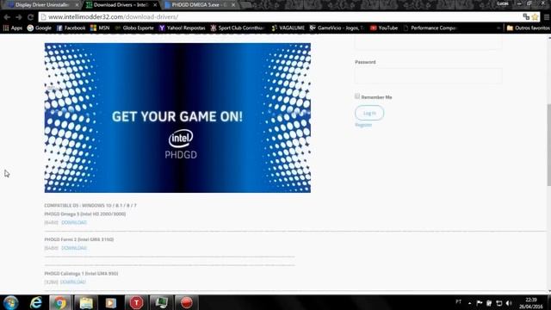Image resolution: width=551 pixels, height=310 pixels.
Task: Launch Internet Explorer from the taskbar
Action: coord(36,302)
